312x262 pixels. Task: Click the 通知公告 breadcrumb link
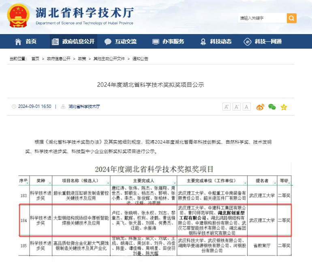[140, 59]
